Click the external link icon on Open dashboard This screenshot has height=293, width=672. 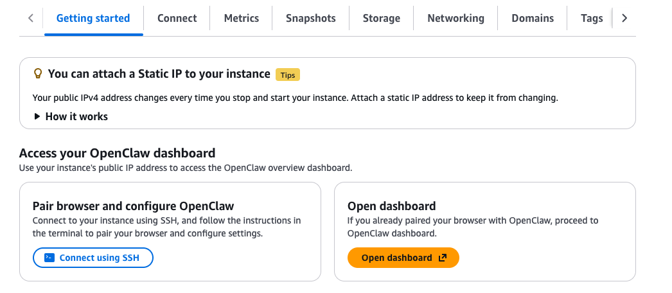click(x=442, y=258)
